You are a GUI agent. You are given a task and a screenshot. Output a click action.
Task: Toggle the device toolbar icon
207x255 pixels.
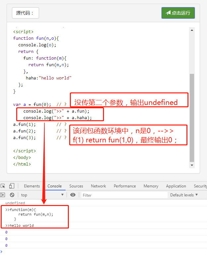click(12, 186)
